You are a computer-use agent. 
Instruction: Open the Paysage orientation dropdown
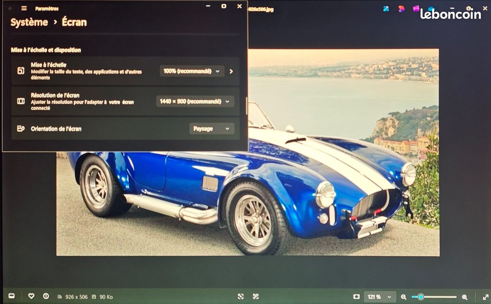212,129
